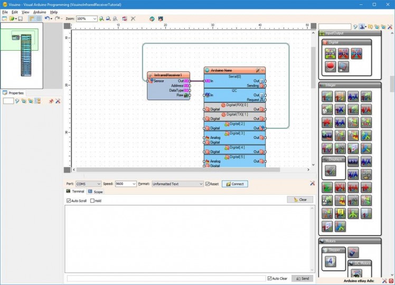This screenshot has width=395, height=285.
Task: Click the save project toolbar icon
Action: pyautogui.click(x=20, y=18)
